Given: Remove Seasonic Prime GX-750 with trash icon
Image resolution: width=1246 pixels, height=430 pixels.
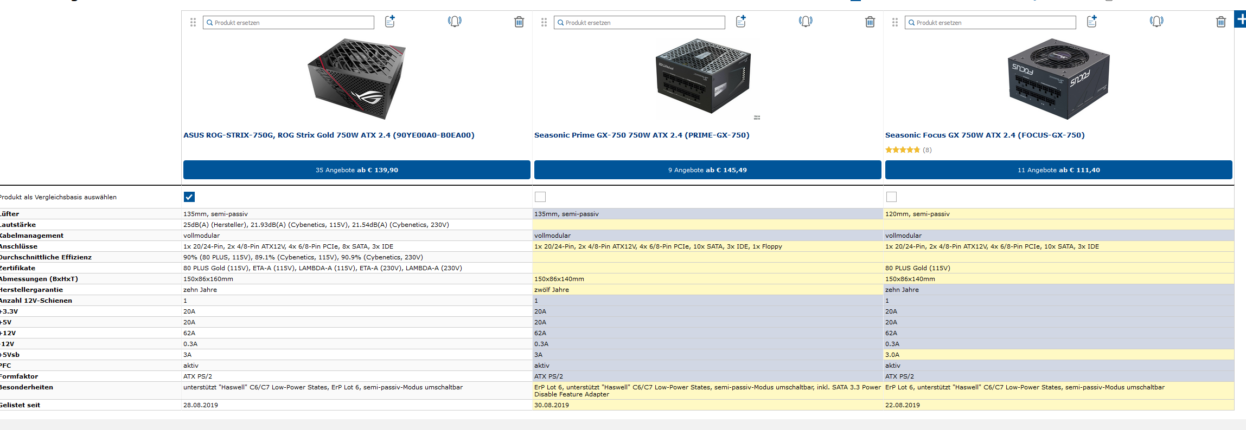Looking at the screenshot, I should click(x=870, y=22).
